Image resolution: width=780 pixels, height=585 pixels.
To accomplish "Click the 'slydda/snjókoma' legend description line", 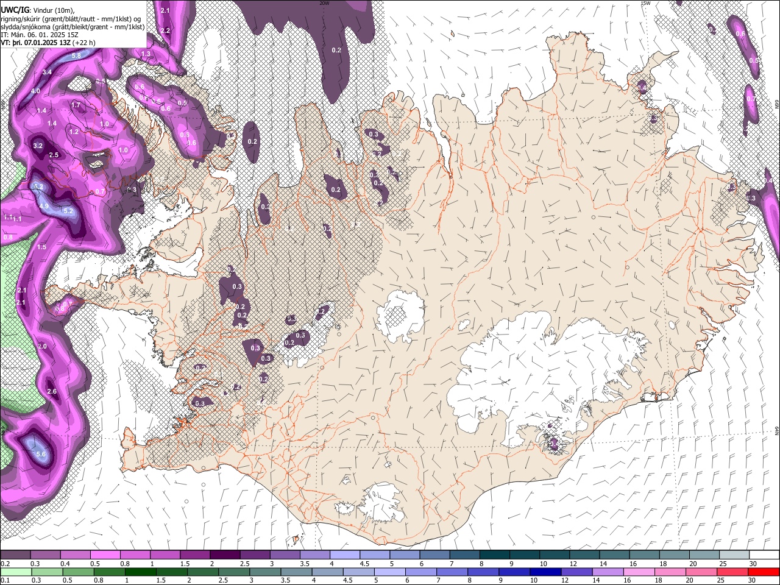I will coord(72,26).
